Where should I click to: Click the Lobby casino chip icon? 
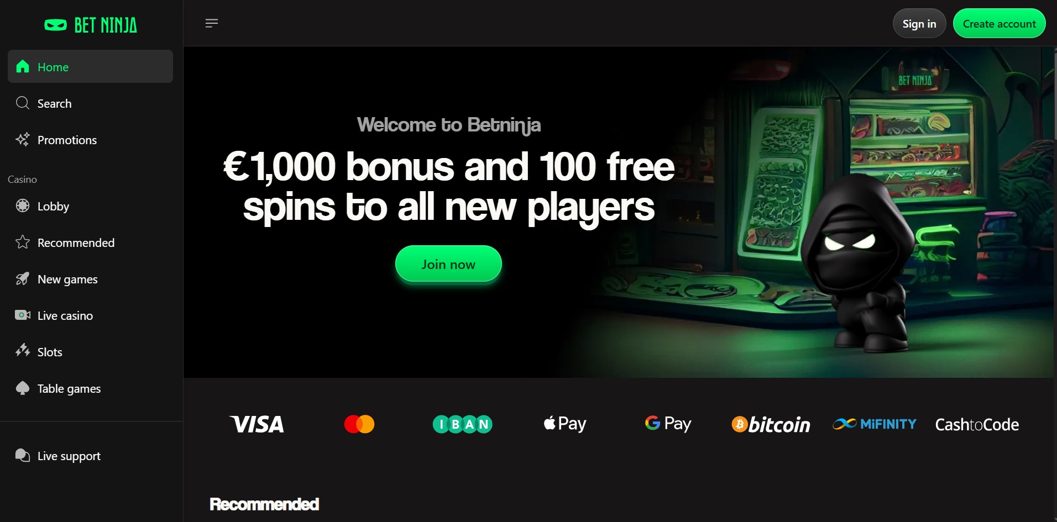point(23,205)
